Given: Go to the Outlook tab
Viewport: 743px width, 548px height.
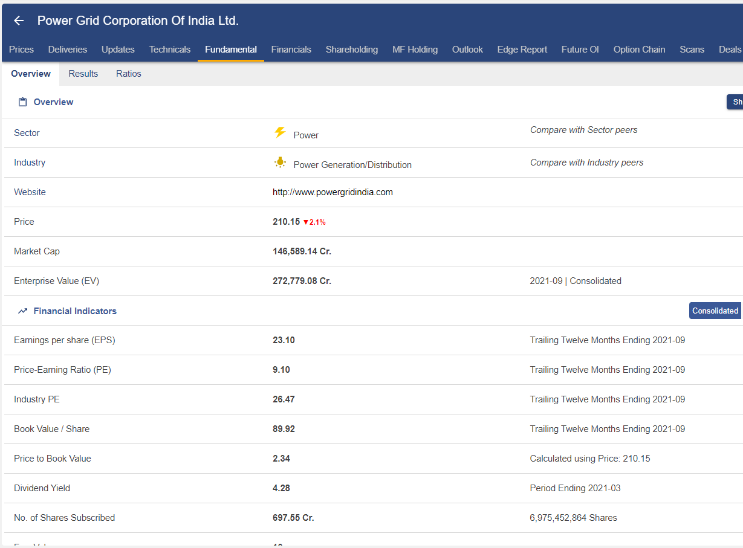Looking at the screenshot, I should [x=467, y=50].
